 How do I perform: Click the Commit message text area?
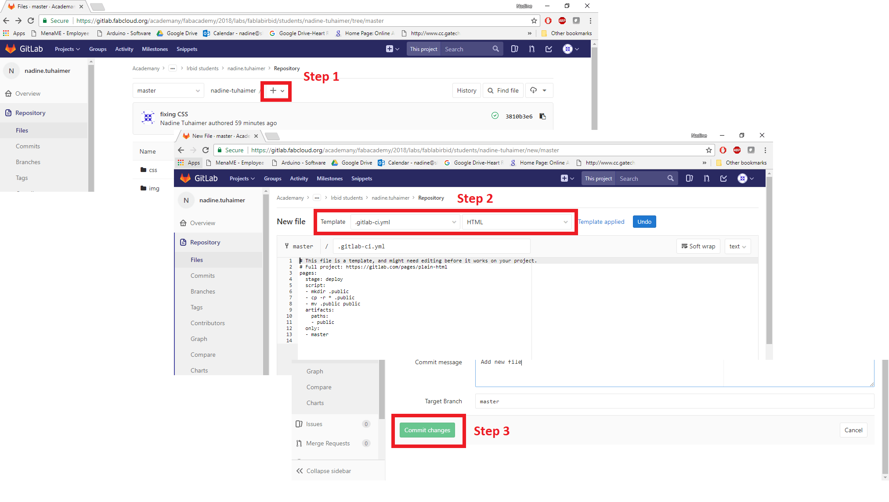coord(675,373)
